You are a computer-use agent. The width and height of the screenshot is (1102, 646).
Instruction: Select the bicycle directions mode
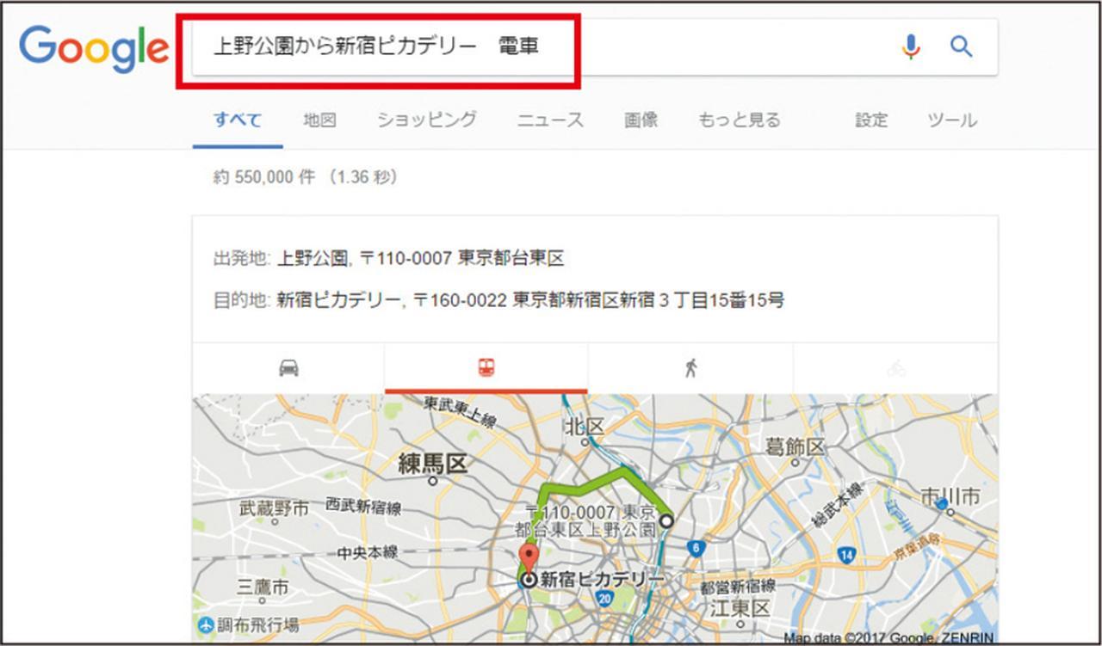895,368
